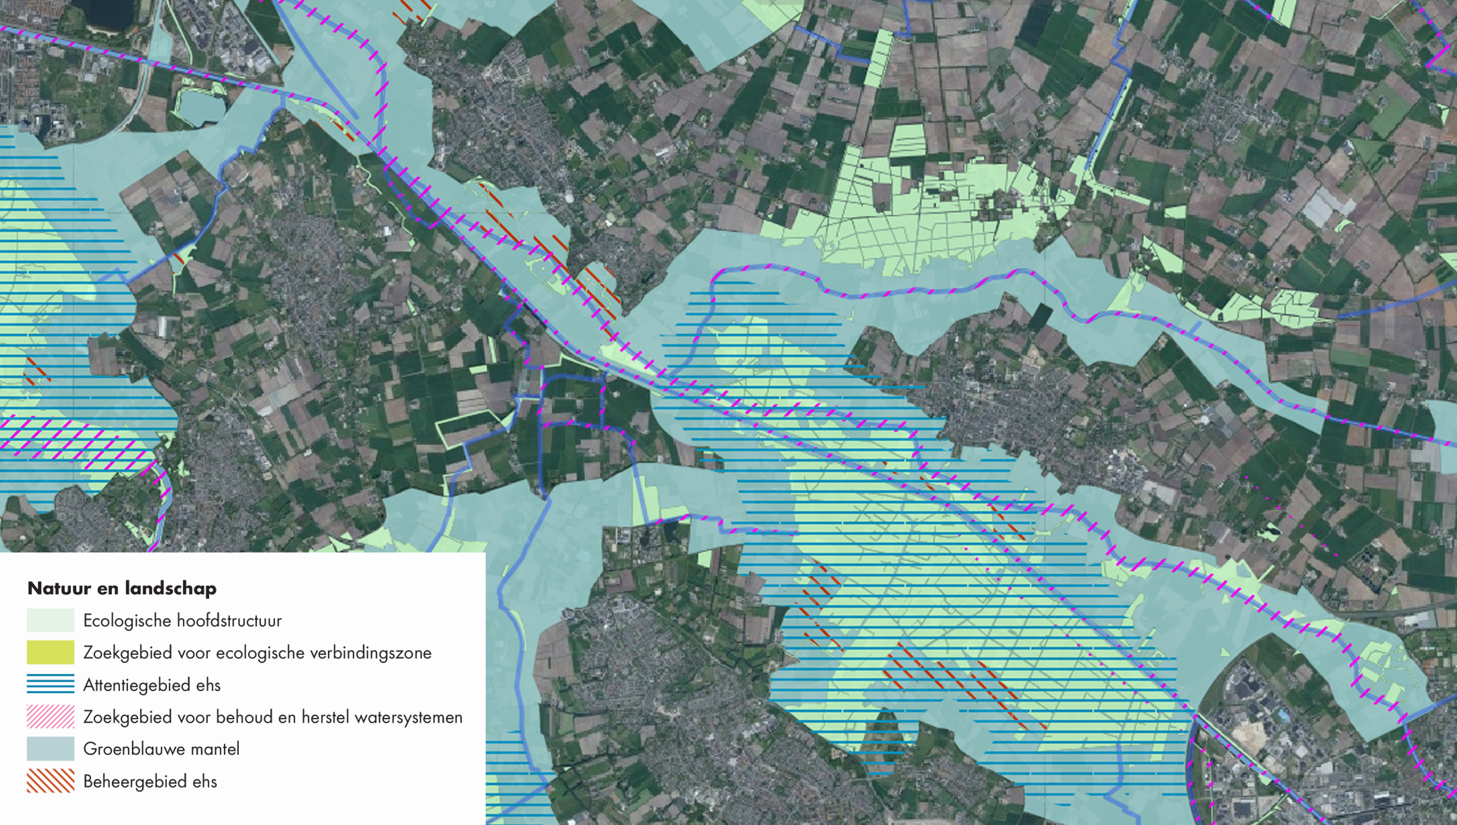Click the 'Ecologische hoofdstructuur' legend label

click(x=182, y=620)
